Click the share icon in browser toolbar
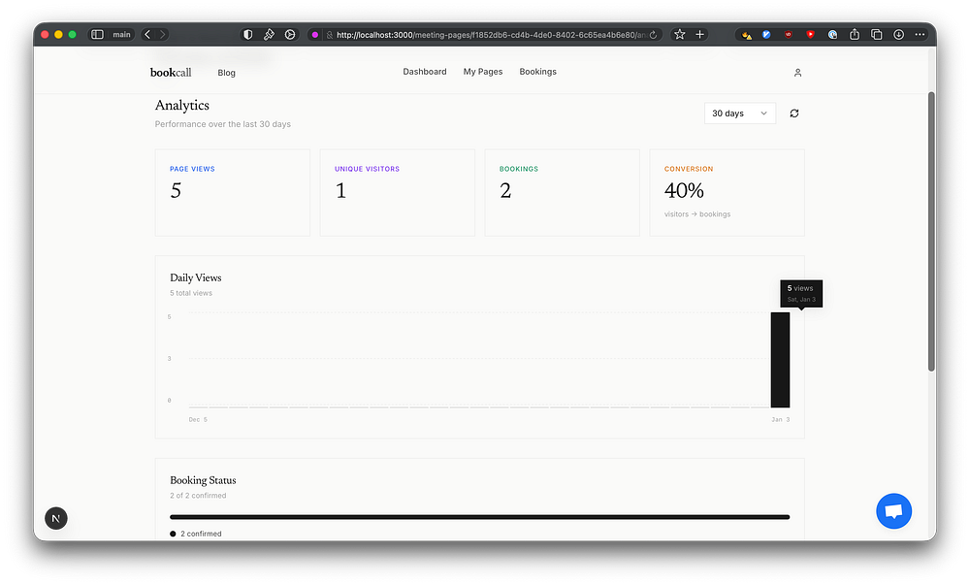This screenshot has width=970, height=585. (855, 35)
